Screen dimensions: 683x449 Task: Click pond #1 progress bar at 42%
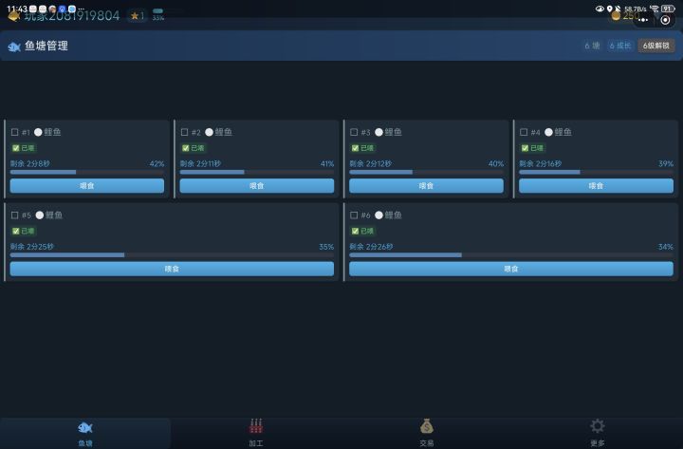[87, 172]
